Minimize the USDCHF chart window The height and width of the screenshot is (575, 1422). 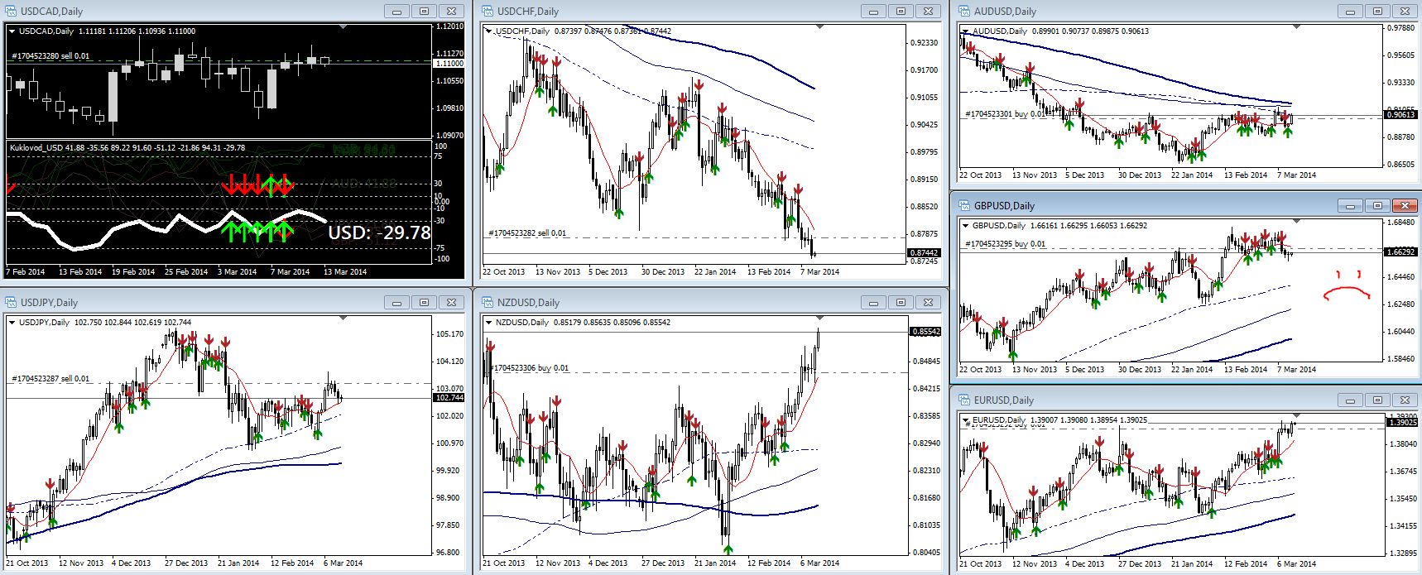(874, 12)
